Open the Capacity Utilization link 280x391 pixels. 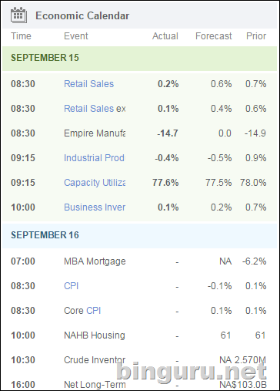click(95, 183)
